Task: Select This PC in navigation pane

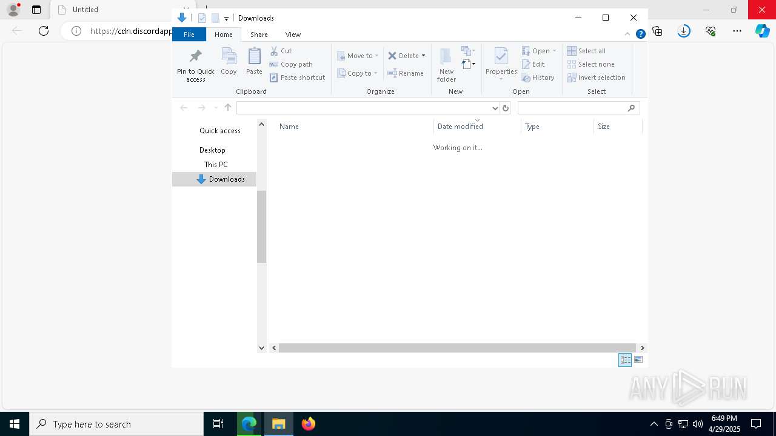Action: pyautogui.click(x=216, y=165)
